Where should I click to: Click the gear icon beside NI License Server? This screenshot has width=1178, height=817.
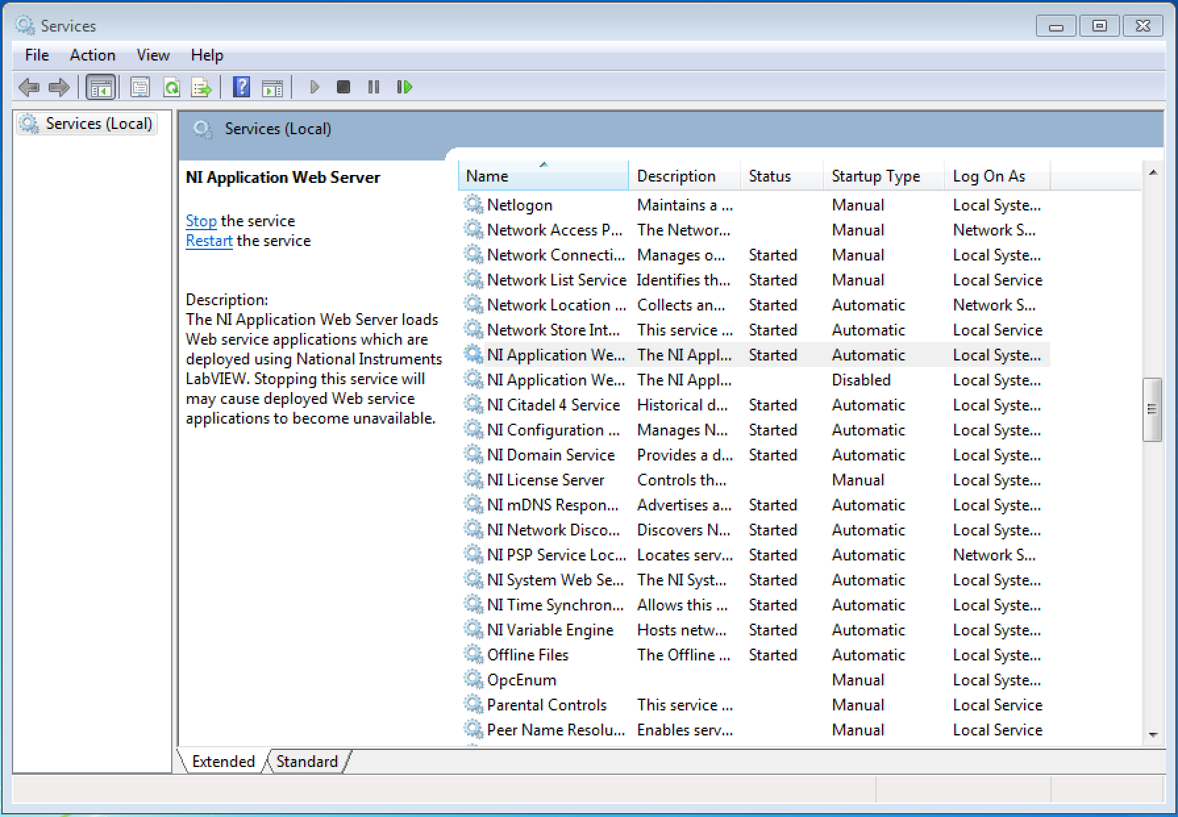pos(473,479)
